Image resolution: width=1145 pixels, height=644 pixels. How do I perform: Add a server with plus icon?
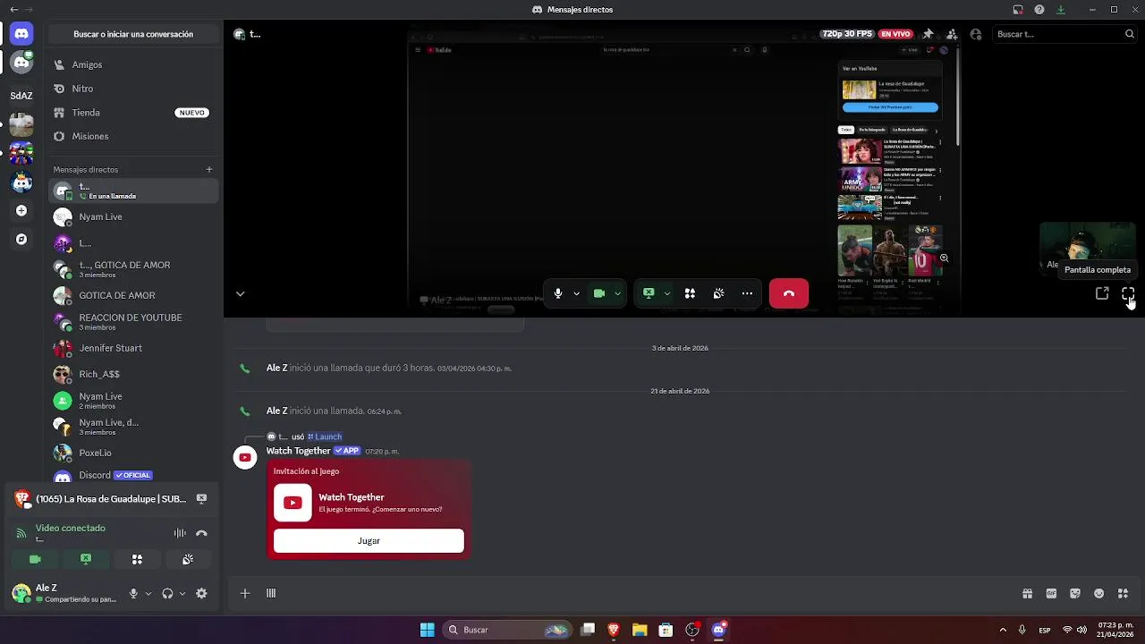tap(21, 211)
